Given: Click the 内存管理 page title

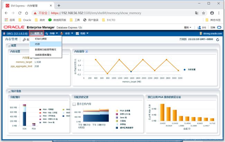Looking at the screenshot, I should coord(11,39).
